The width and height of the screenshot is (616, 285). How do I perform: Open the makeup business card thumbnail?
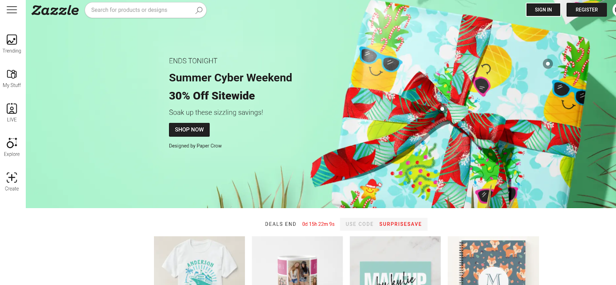pyautogui.click(x=395, y=261)
